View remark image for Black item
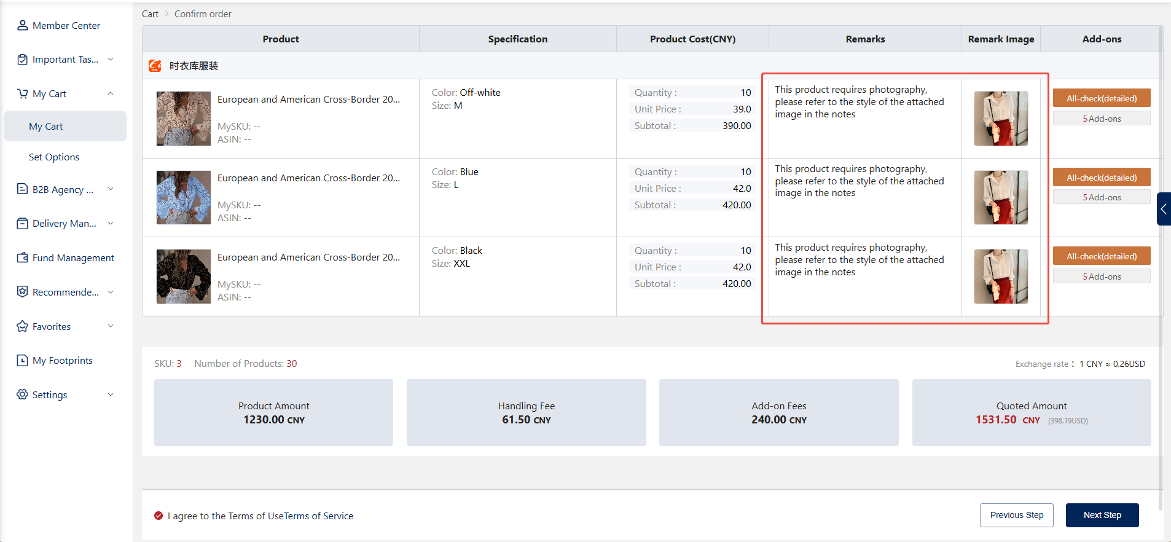Image resolution: width=1171 pixels, height=542 pixels. point(1001,277)
